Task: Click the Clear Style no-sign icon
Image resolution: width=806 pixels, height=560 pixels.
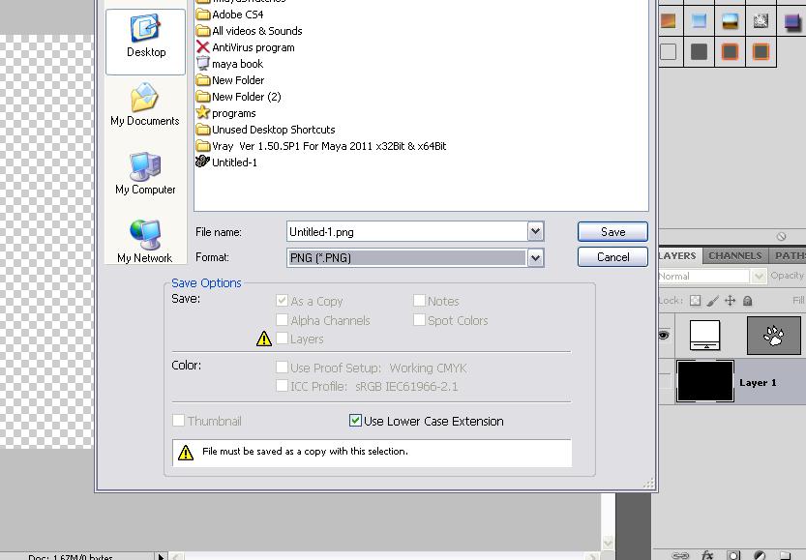Action: point(782,236)
